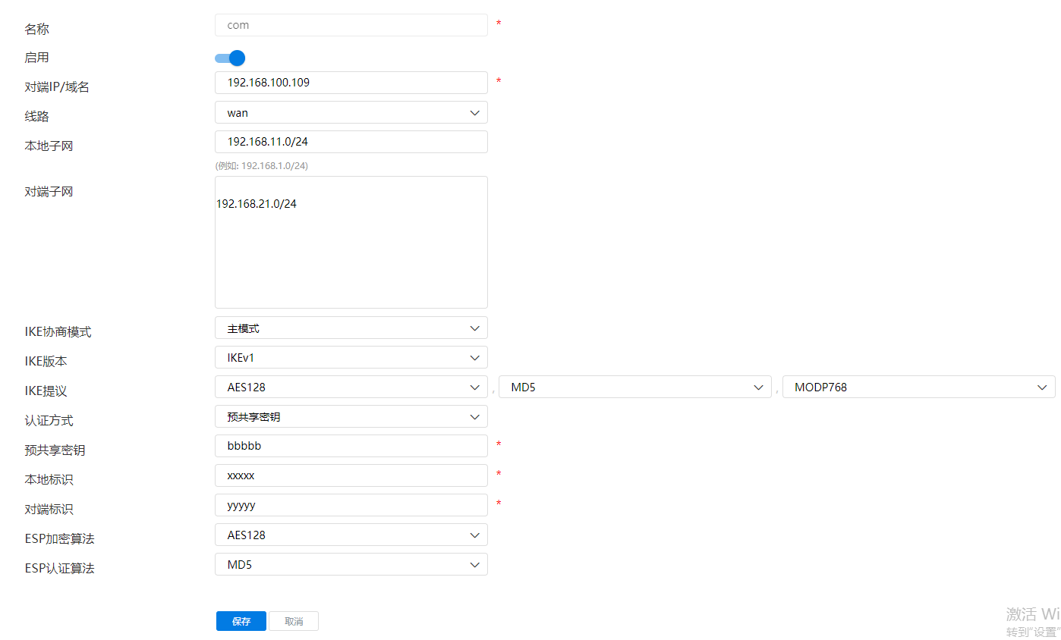The width and height of the screenshot is (1061, 640).
Task: Click the 名称 name input field
Action: [x=351, y=25]
